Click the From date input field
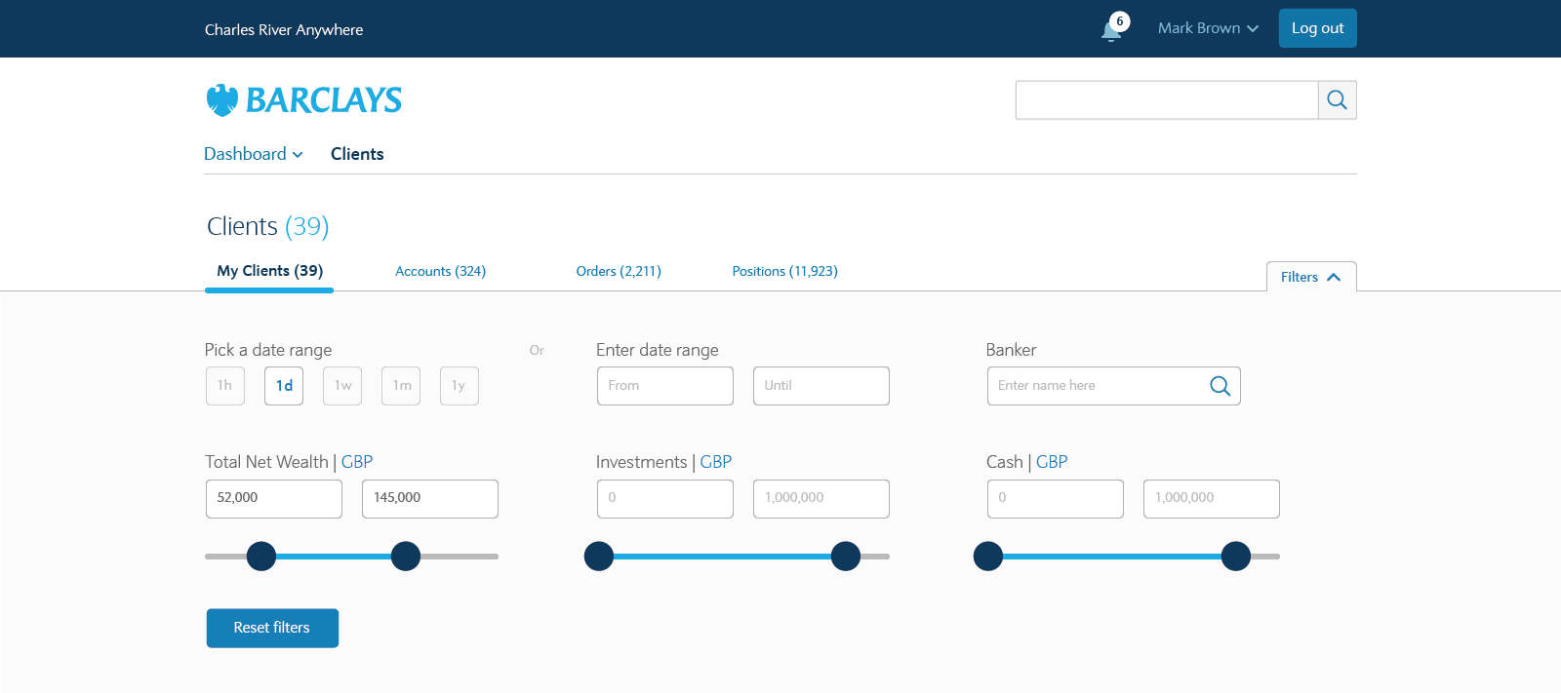Screen dimensions: 1561x693 tap(664, 386)
